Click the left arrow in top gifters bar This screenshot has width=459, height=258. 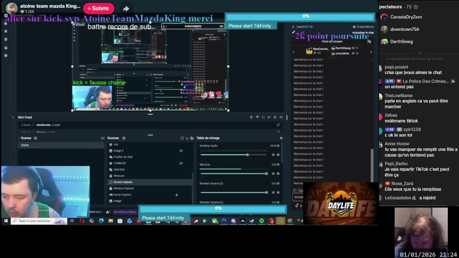293,52
